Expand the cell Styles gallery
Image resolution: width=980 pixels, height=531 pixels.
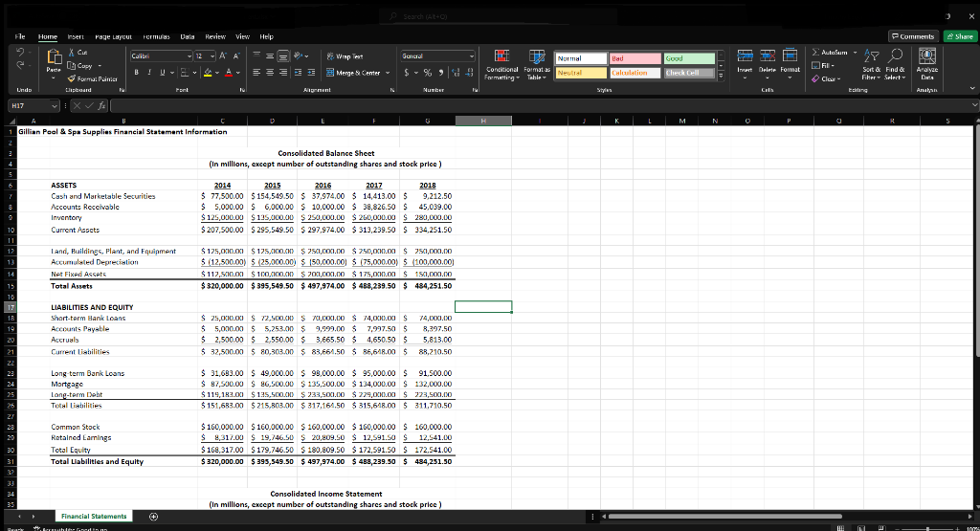pyautogui.click(x=721, y=77)
